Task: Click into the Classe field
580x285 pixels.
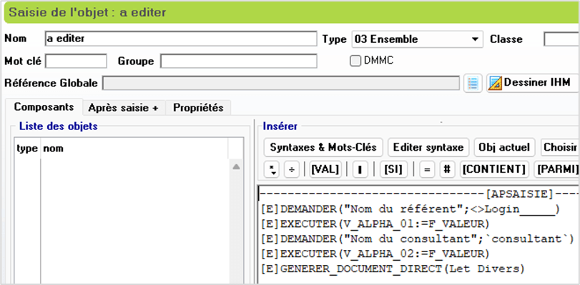Action: (x=561, y=39)
